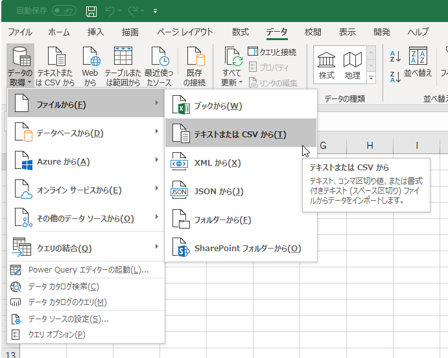
Task: Choose クエリの結合(Q) menu entry
Action: coord(86,247)
